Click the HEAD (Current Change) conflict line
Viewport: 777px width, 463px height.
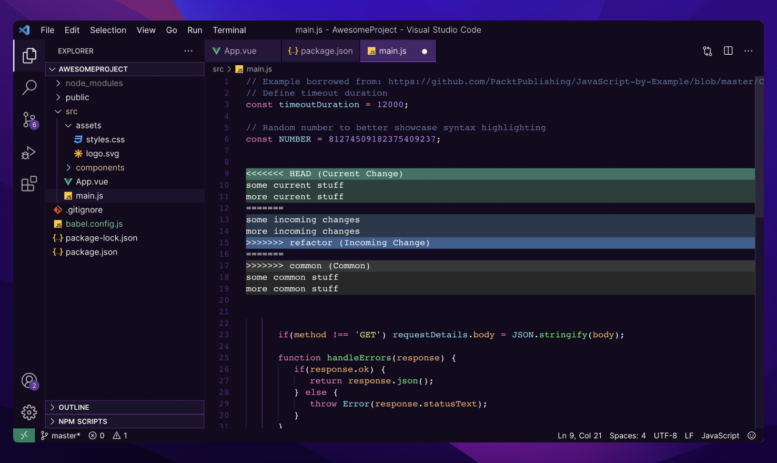tap(500, 174)
